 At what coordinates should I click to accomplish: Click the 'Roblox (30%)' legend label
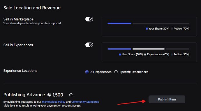tap(180, 54)
